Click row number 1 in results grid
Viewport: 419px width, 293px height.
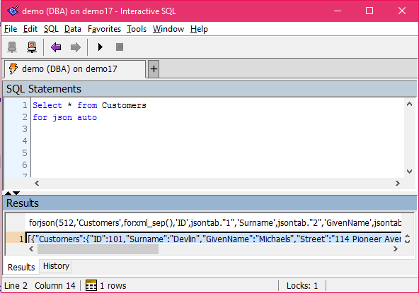coord(16,239)
